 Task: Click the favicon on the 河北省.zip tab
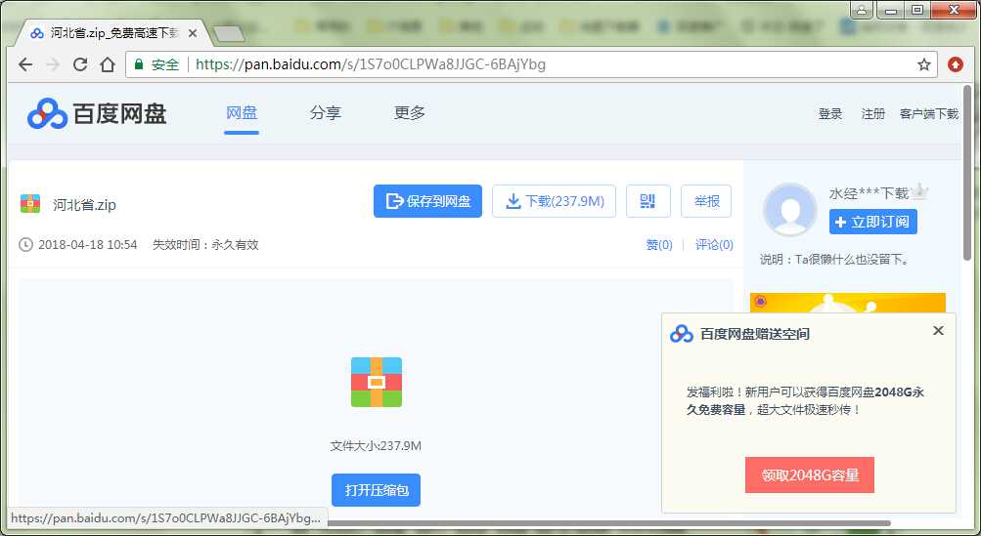[x=37, y=34]
